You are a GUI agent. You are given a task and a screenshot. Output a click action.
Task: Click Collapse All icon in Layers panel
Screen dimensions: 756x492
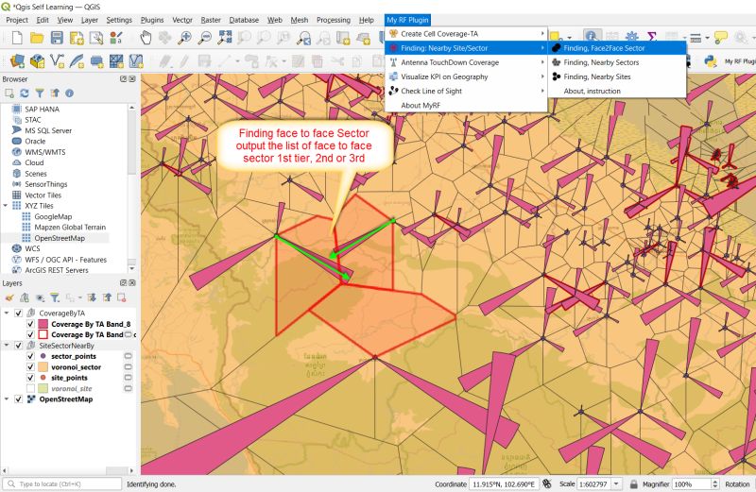107,297
